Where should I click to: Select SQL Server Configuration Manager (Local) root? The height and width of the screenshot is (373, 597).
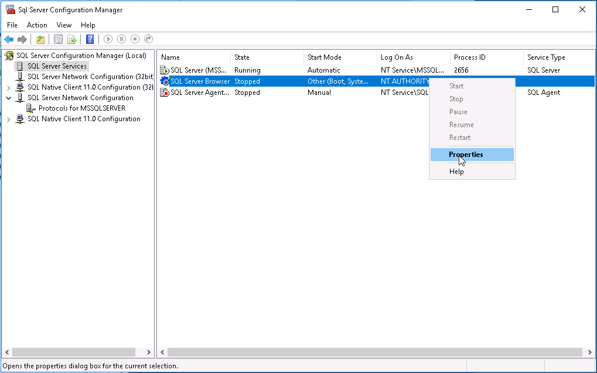(81, 56)
